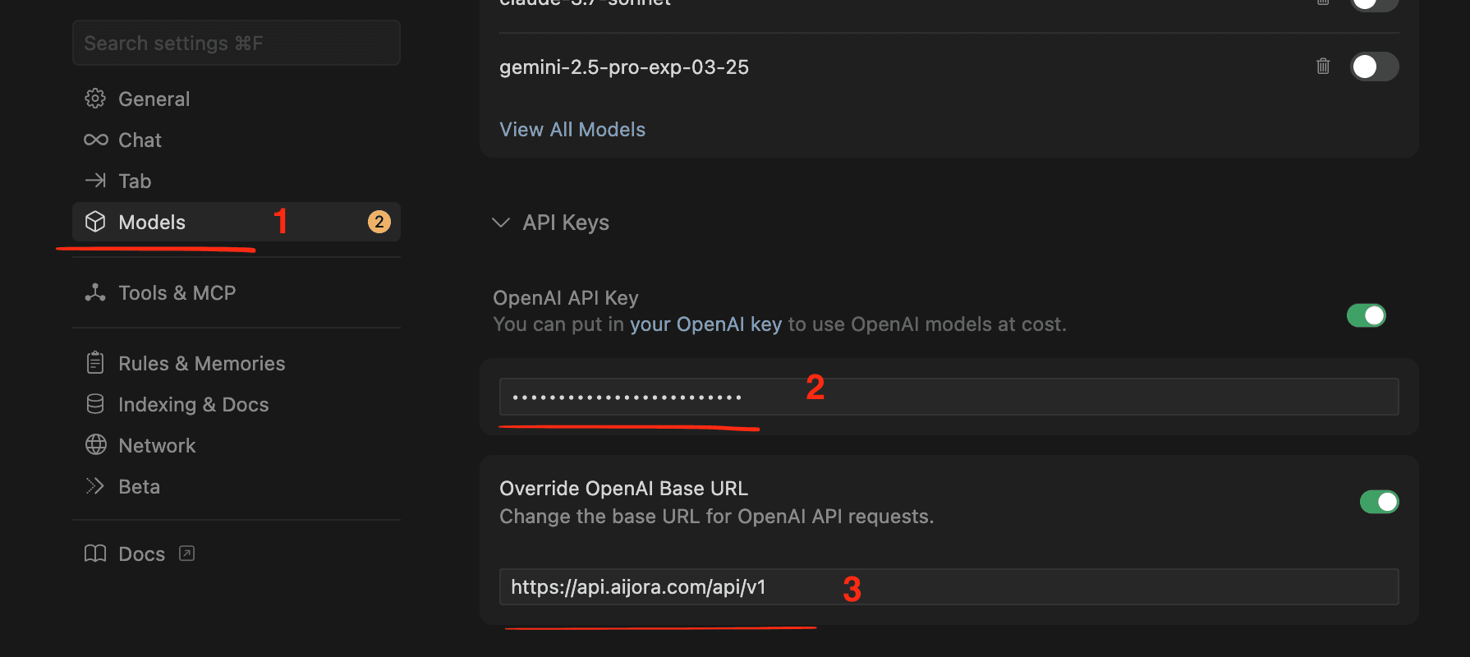Disable the OpenAI API Key toggle
The image size is (1470, 657).
click(1366, 315)
